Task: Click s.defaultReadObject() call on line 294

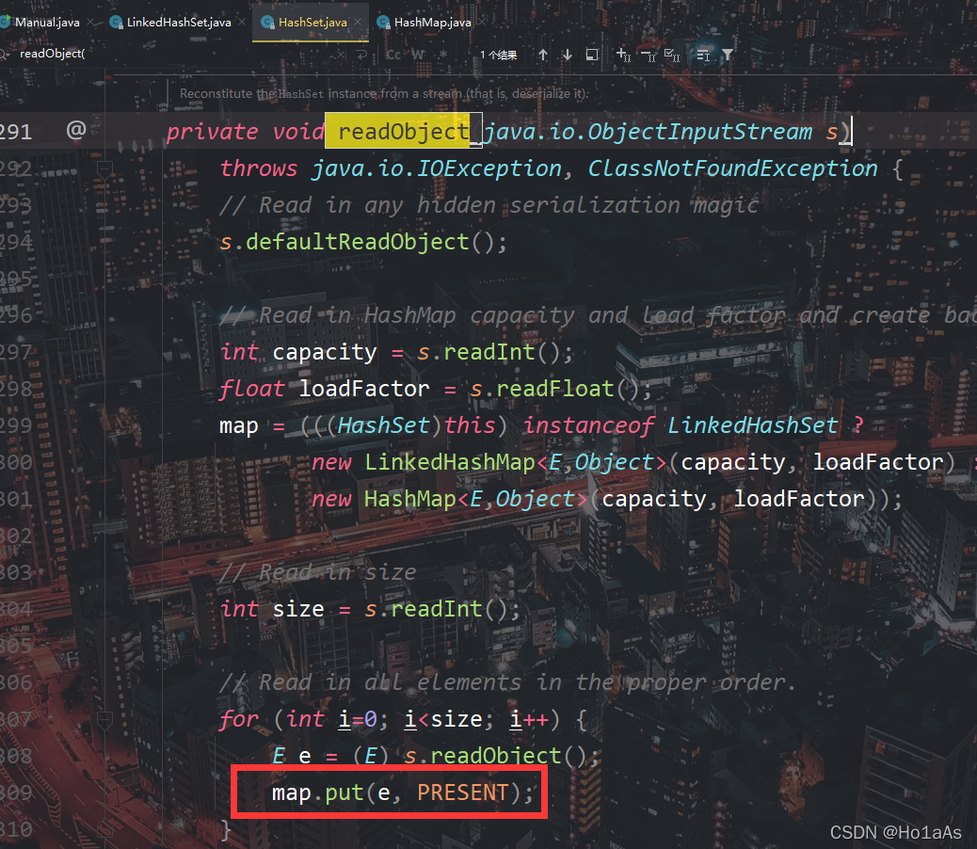Action: [363, 242]
